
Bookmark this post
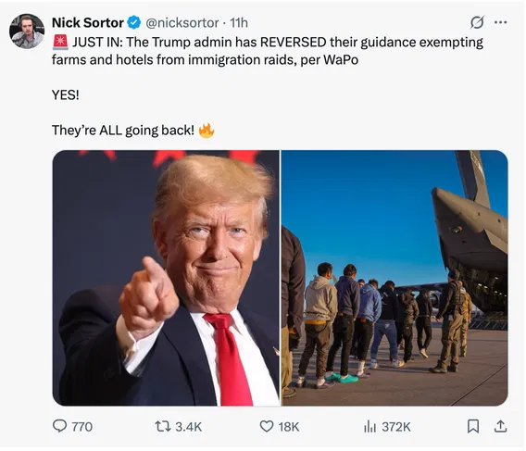473,427
